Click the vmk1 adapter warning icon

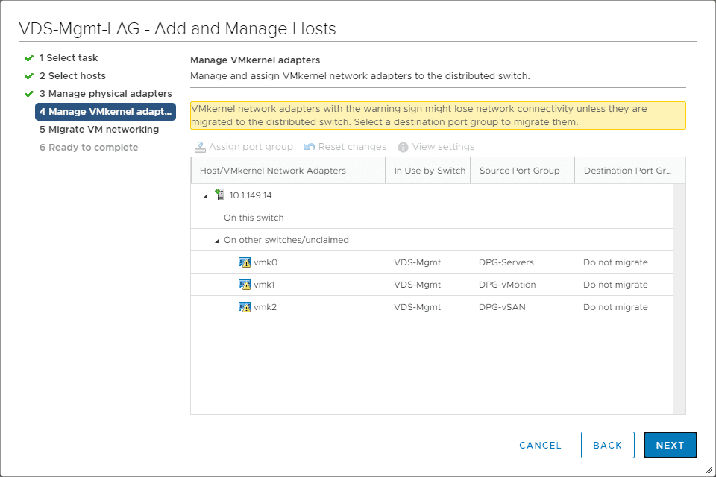pyautogui.click(x=244, y=285)
